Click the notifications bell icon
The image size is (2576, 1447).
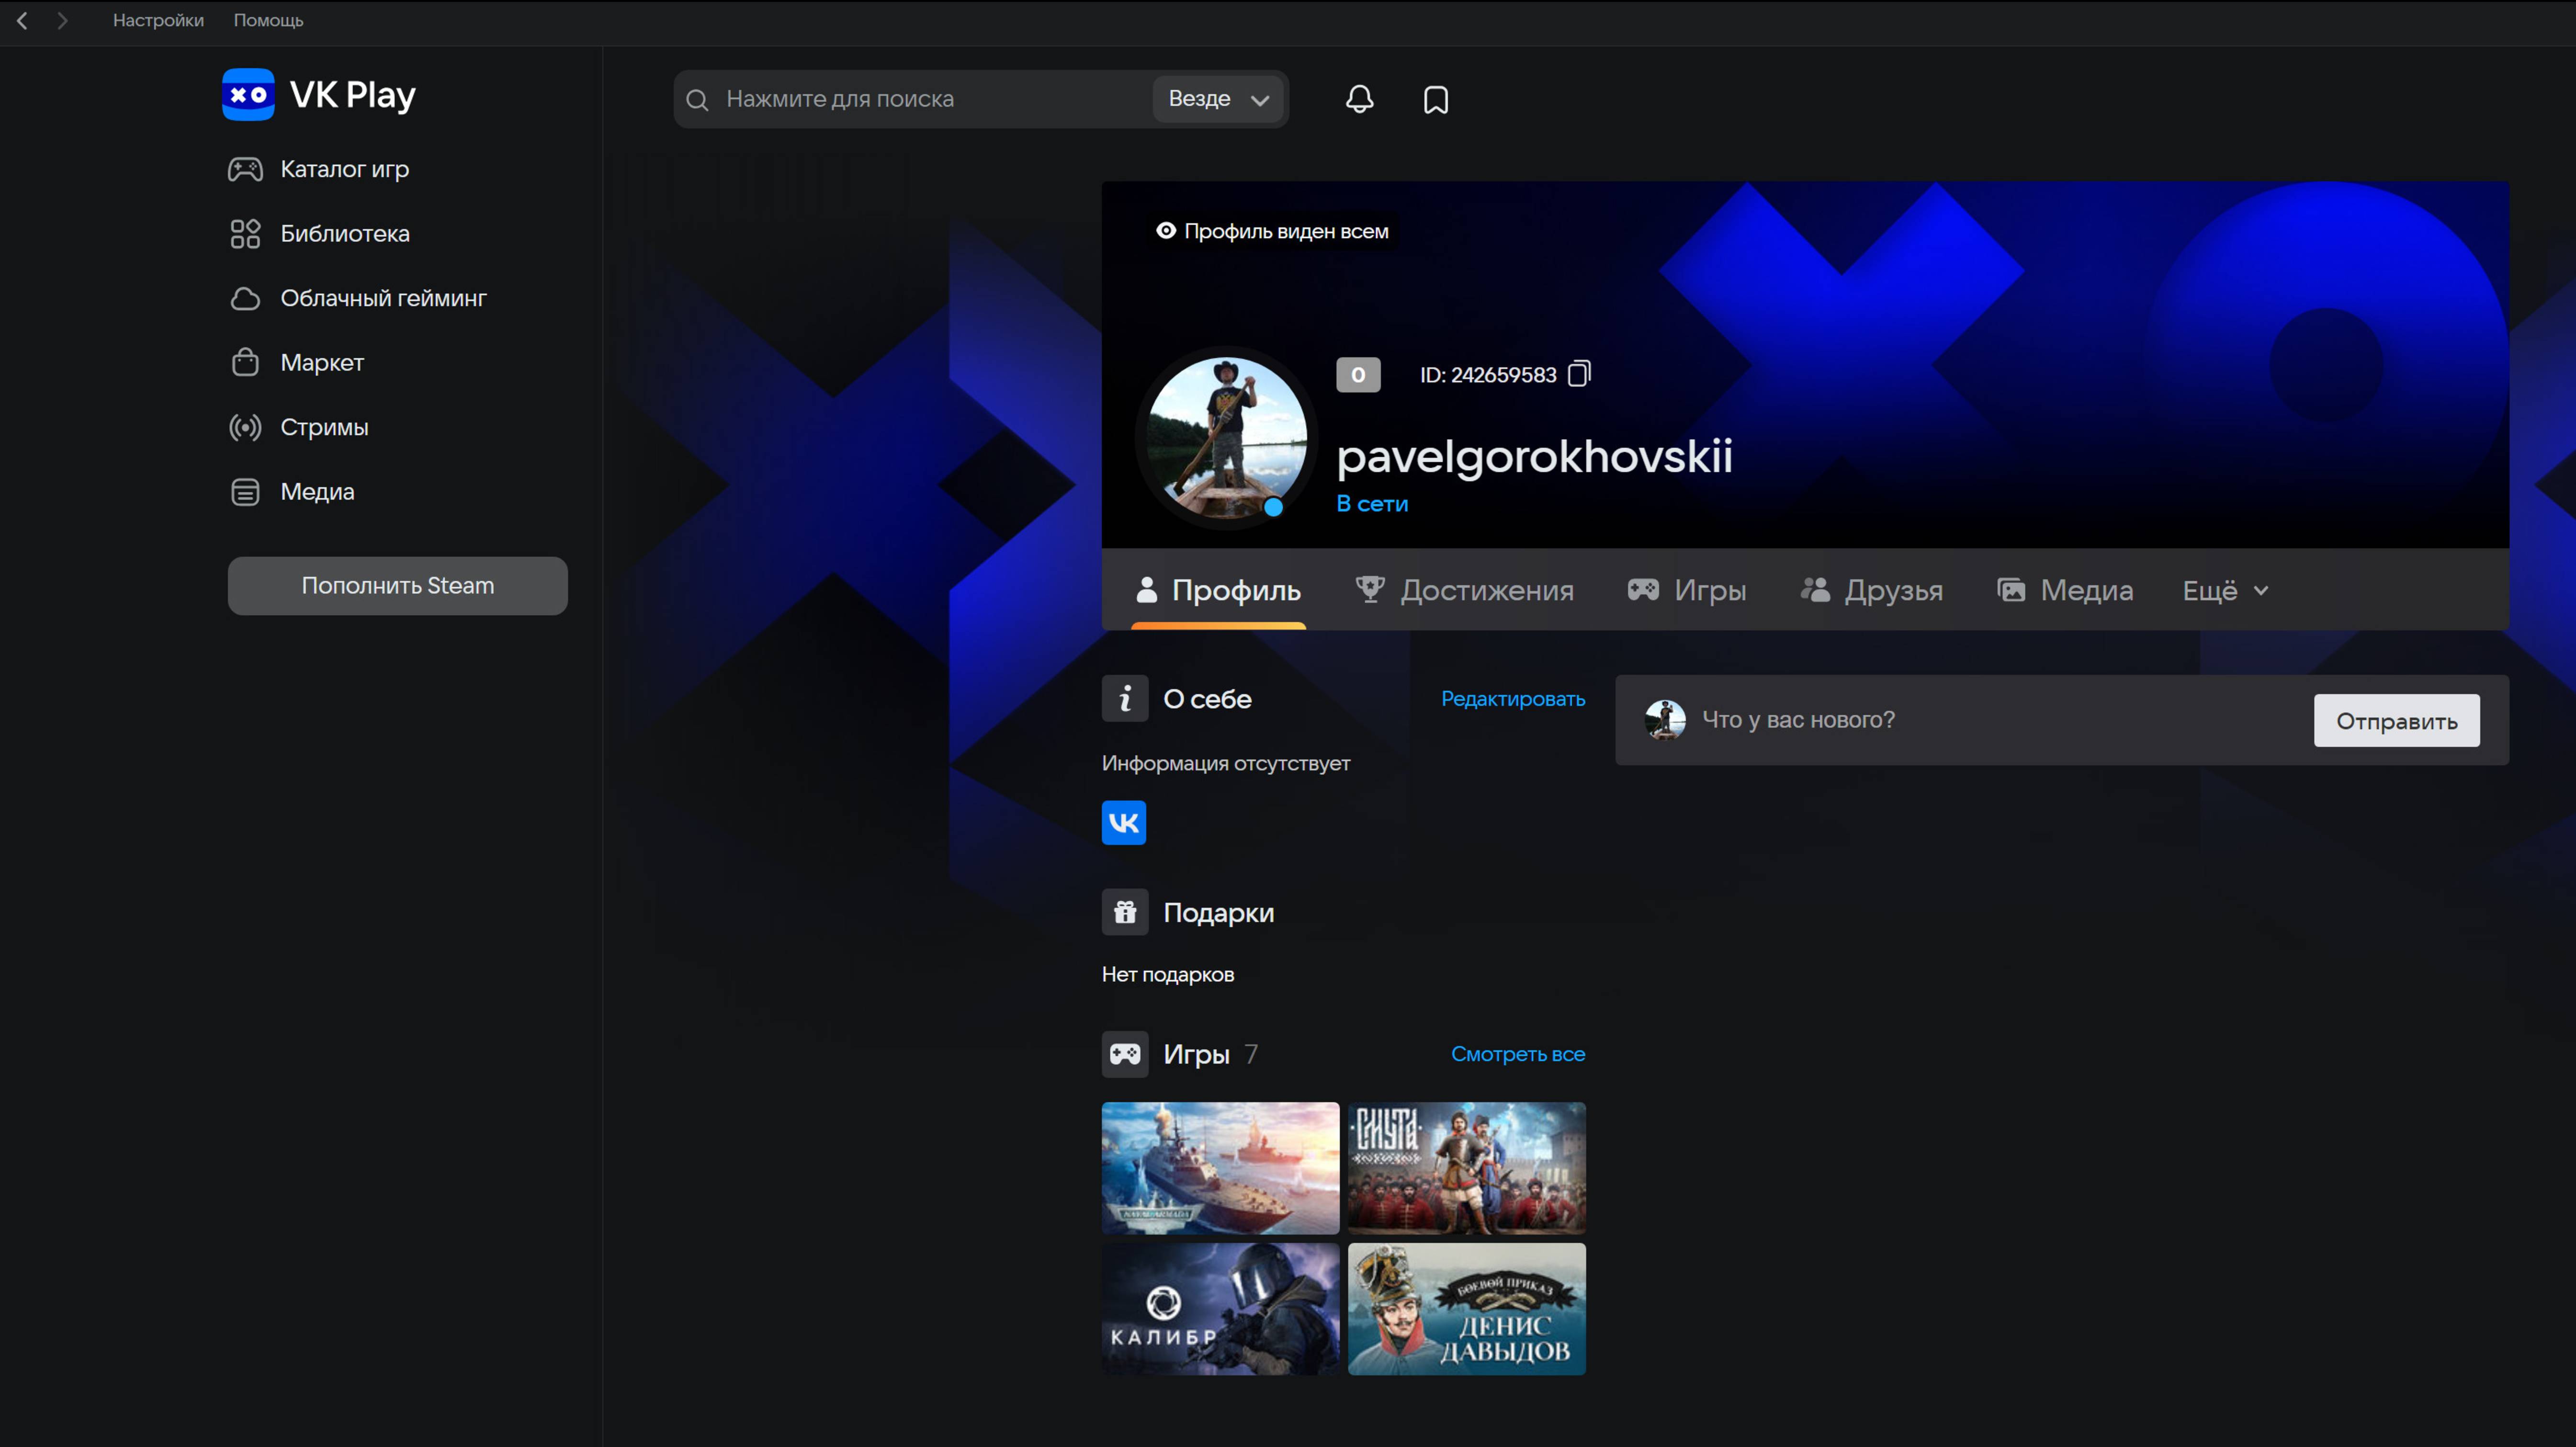(x=1359, y=99)
